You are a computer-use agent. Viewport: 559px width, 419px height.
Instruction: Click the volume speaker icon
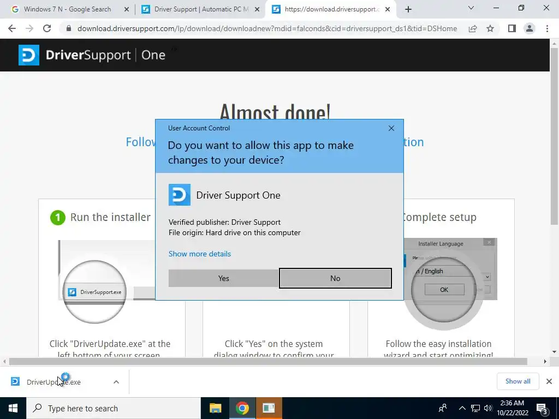[488, 408]
